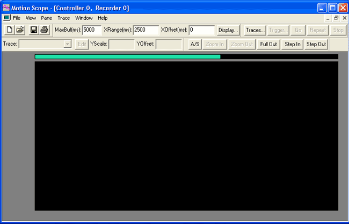Click into the XOffset(ms) field
The image size is (349, 224).
(x=202, y=30)
